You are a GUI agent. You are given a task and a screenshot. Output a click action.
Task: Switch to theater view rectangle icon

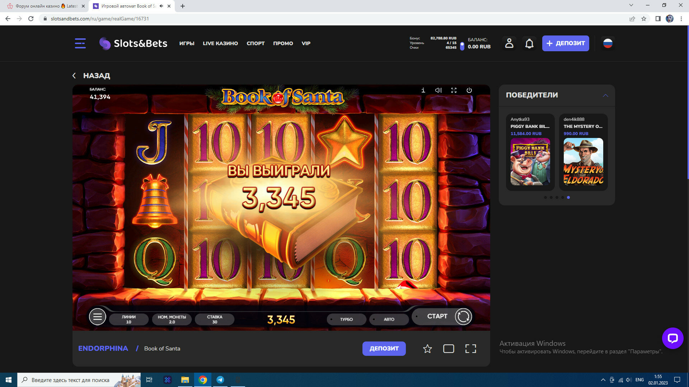tap(449, 349)
